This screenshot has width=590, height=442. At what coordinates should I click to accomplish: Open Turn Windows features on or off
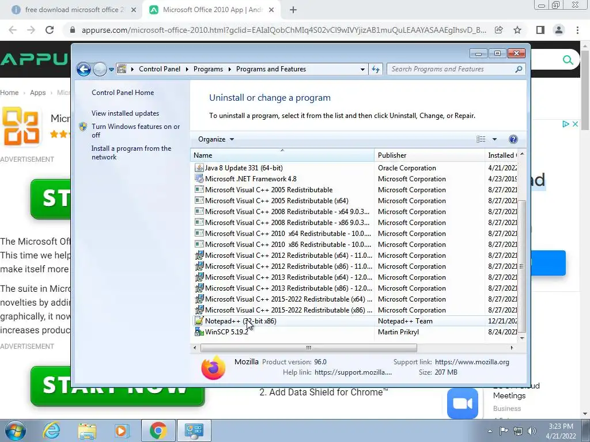(136, 131)
